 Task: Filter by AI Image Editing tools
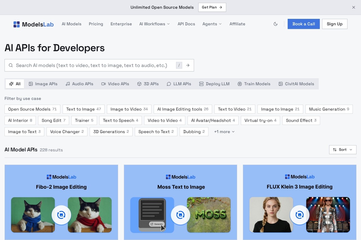click(183, 109)
